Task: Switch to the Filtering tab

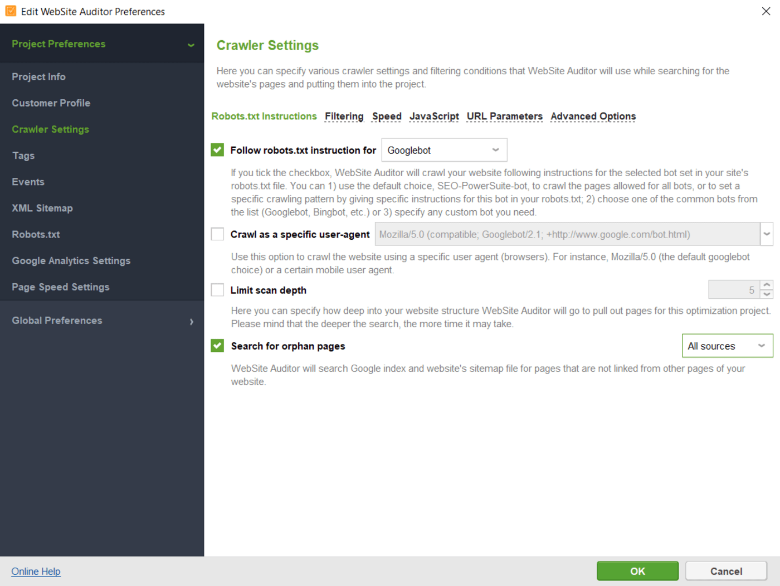Action: (x=344, y=116)
